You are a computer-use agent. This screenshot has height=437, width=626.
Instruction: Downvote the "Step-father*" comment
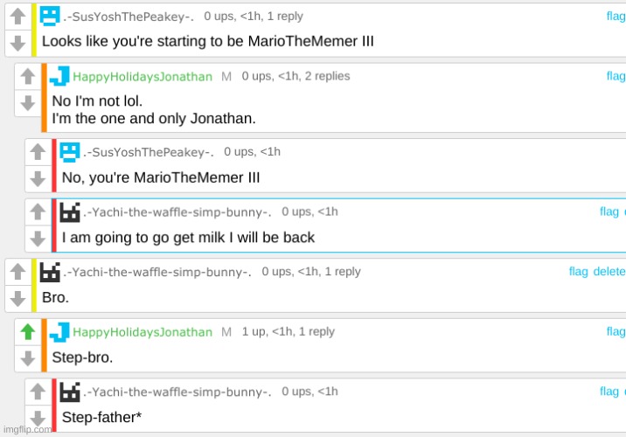click(x=38, y=419)
